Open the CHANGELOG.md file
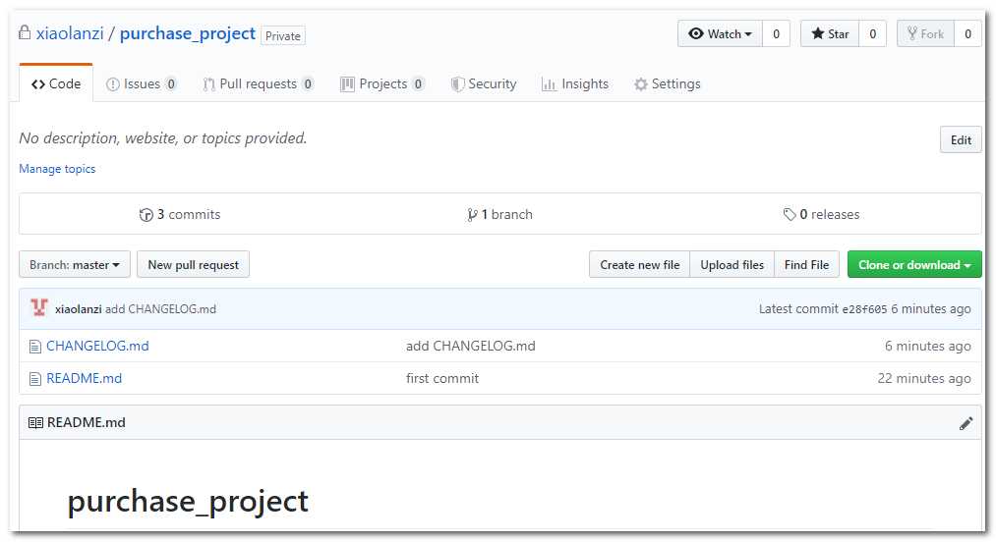 pos(97,346)
